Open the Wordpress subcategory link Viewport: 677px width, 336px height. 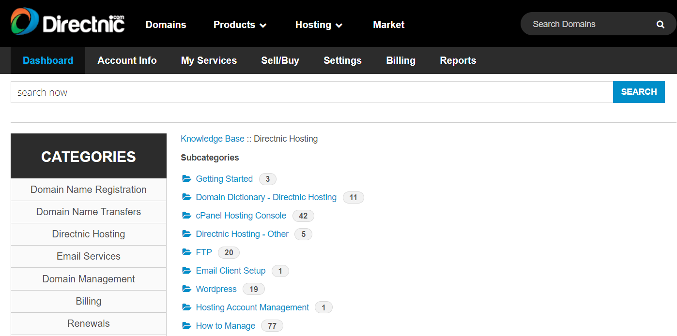(x=216, y=289)
